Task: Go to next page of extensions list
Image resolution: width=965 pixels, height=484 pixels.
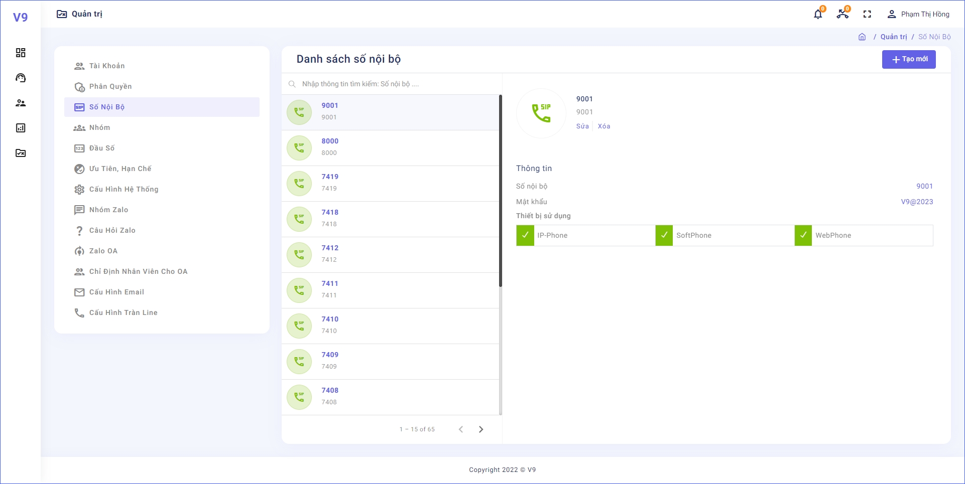Action: (481, 429)
